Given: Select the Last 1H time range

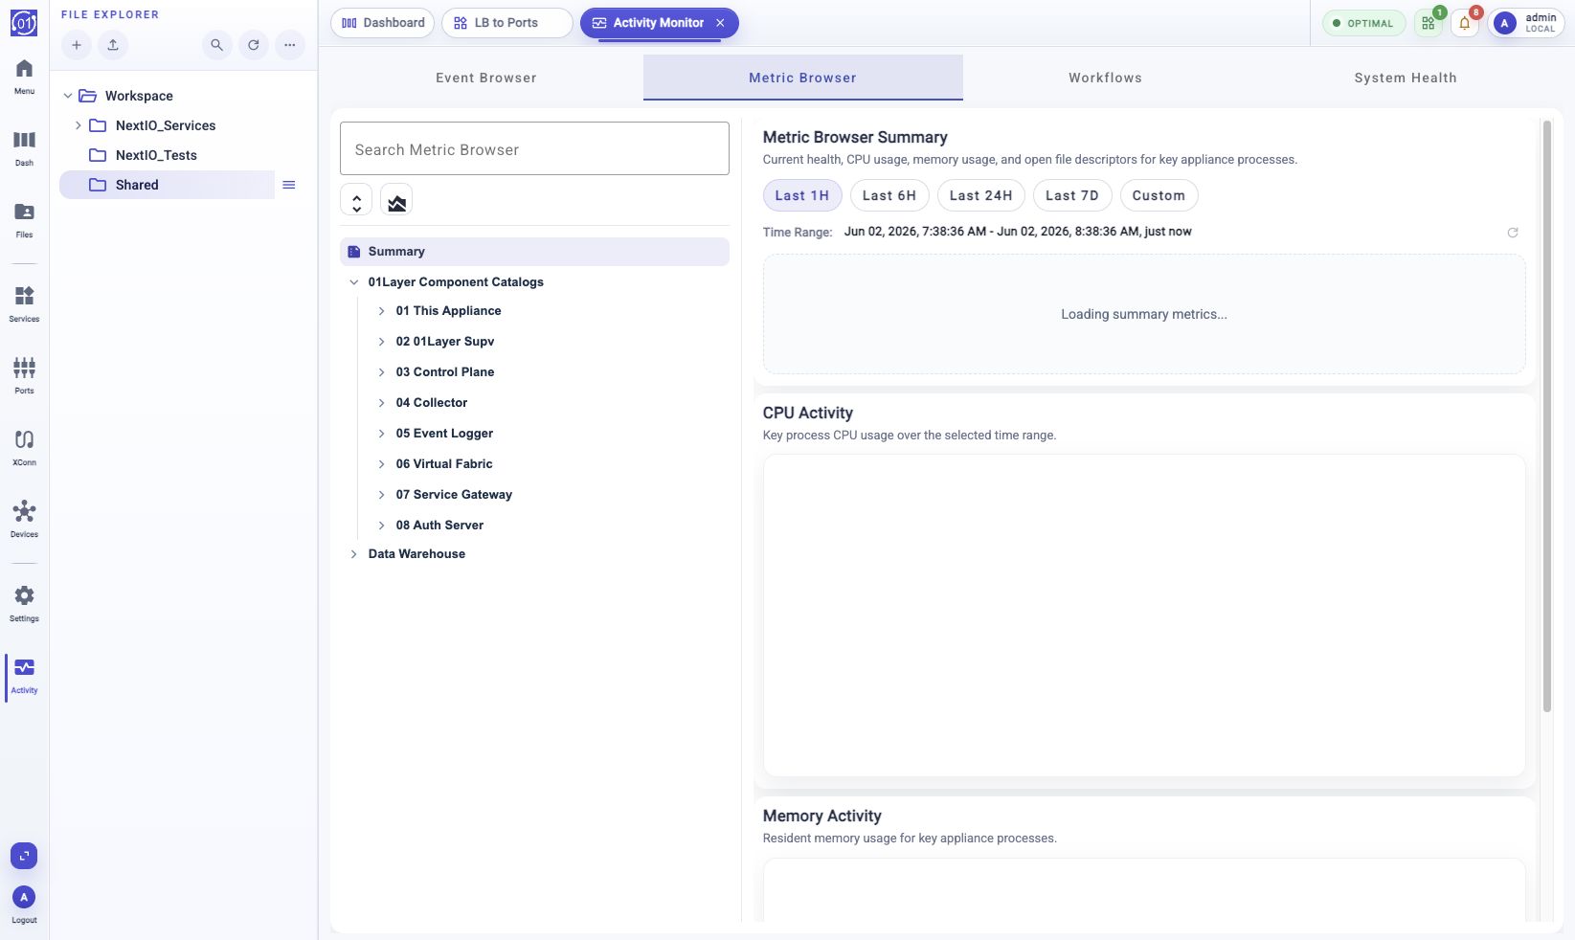Looking at the screenshot, I should tap(802, 195).
